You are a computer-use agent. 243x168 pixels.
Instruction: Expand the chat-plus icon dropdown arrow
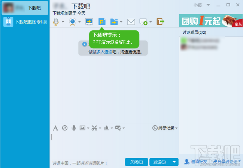click(x=151, y=22)
